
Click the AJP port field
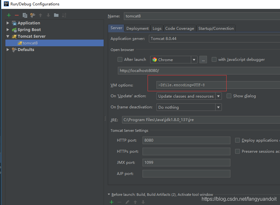186,174
